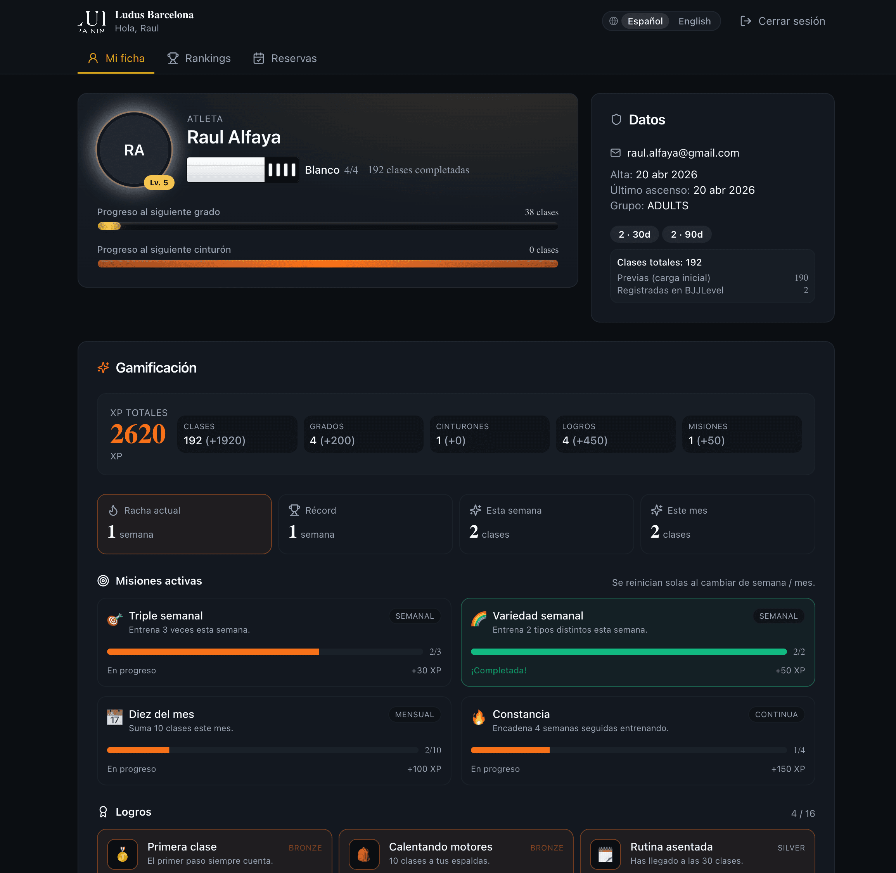Click the backpack icon of Calentando motores
The height and width of the screenshot is (873, 896).
[x=364, y=854]
